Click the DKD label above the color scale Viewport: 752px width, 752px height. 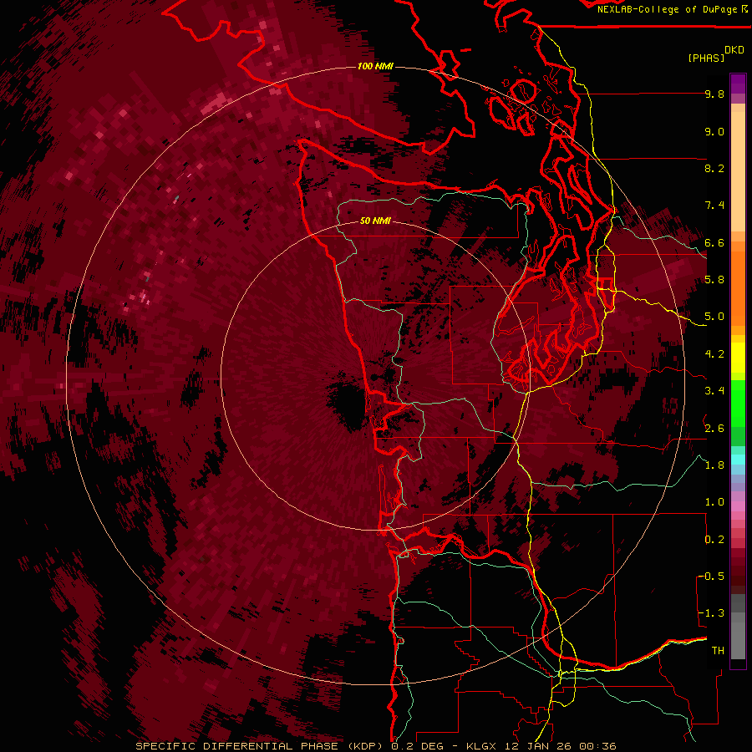tap(734, 50)
